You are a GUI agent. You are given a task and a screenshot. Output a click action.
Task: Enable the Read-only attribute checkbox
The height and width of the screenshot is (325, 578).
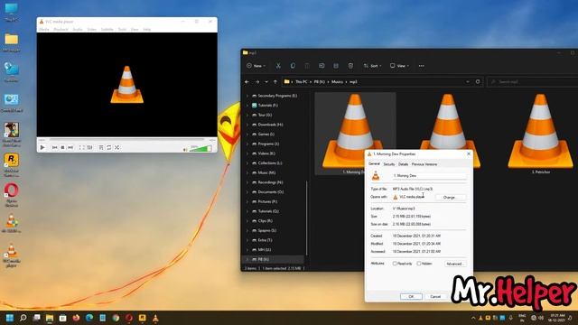[395, 264]
